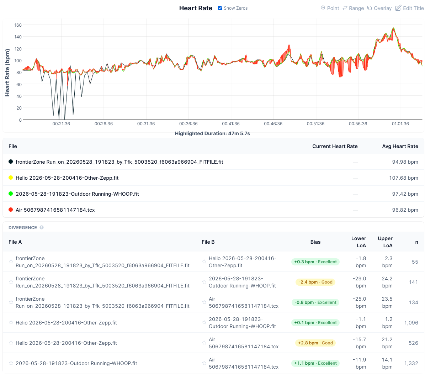Click the heart rate peak near 160 bpm
This screenshot has height=375, width=425.
(394, 28)
